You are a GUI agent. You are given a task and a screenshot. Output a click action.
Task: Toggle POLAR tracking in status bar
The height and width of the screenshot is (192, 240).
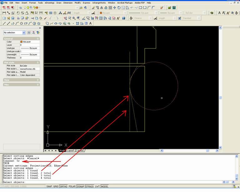72,186
